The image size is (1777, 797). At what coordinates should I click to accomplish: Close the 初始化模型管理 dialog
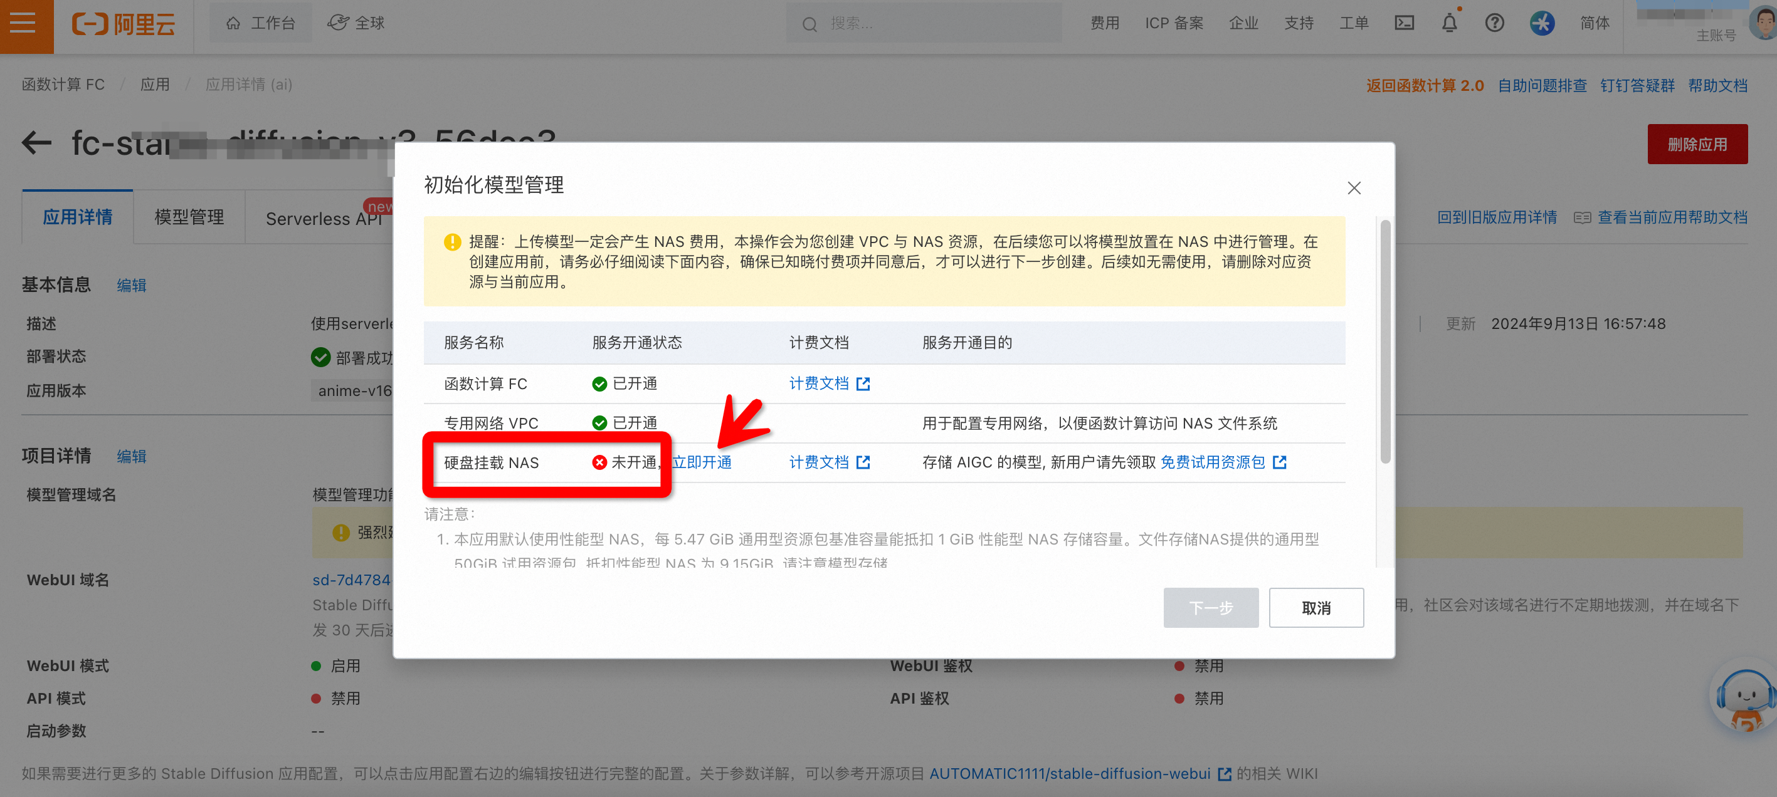(1354, 187)
